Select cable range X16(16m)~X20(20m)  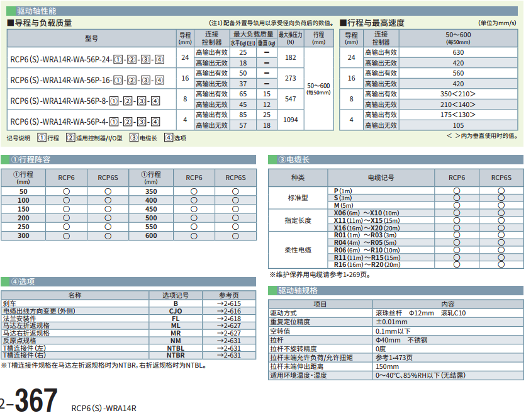click(367, 229)
